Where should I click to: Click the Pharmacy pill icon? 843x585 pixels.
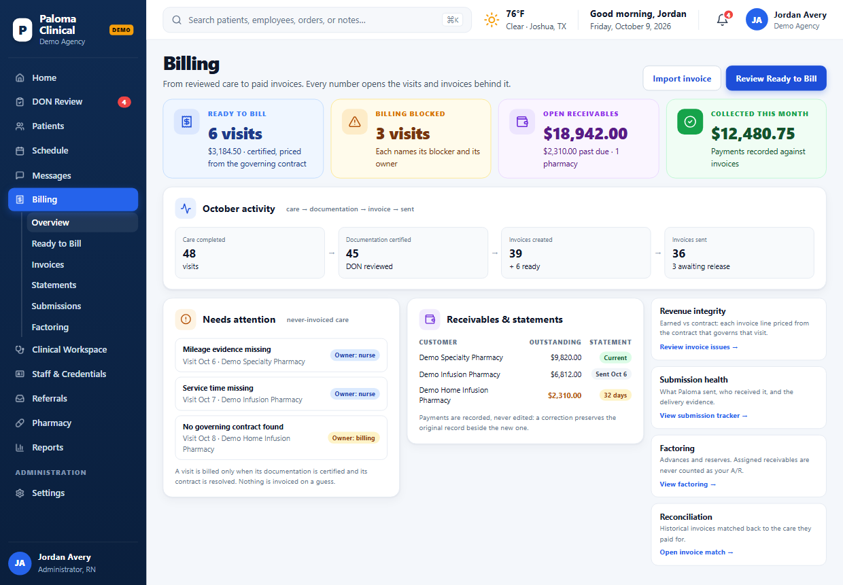(x=20, y=423)
